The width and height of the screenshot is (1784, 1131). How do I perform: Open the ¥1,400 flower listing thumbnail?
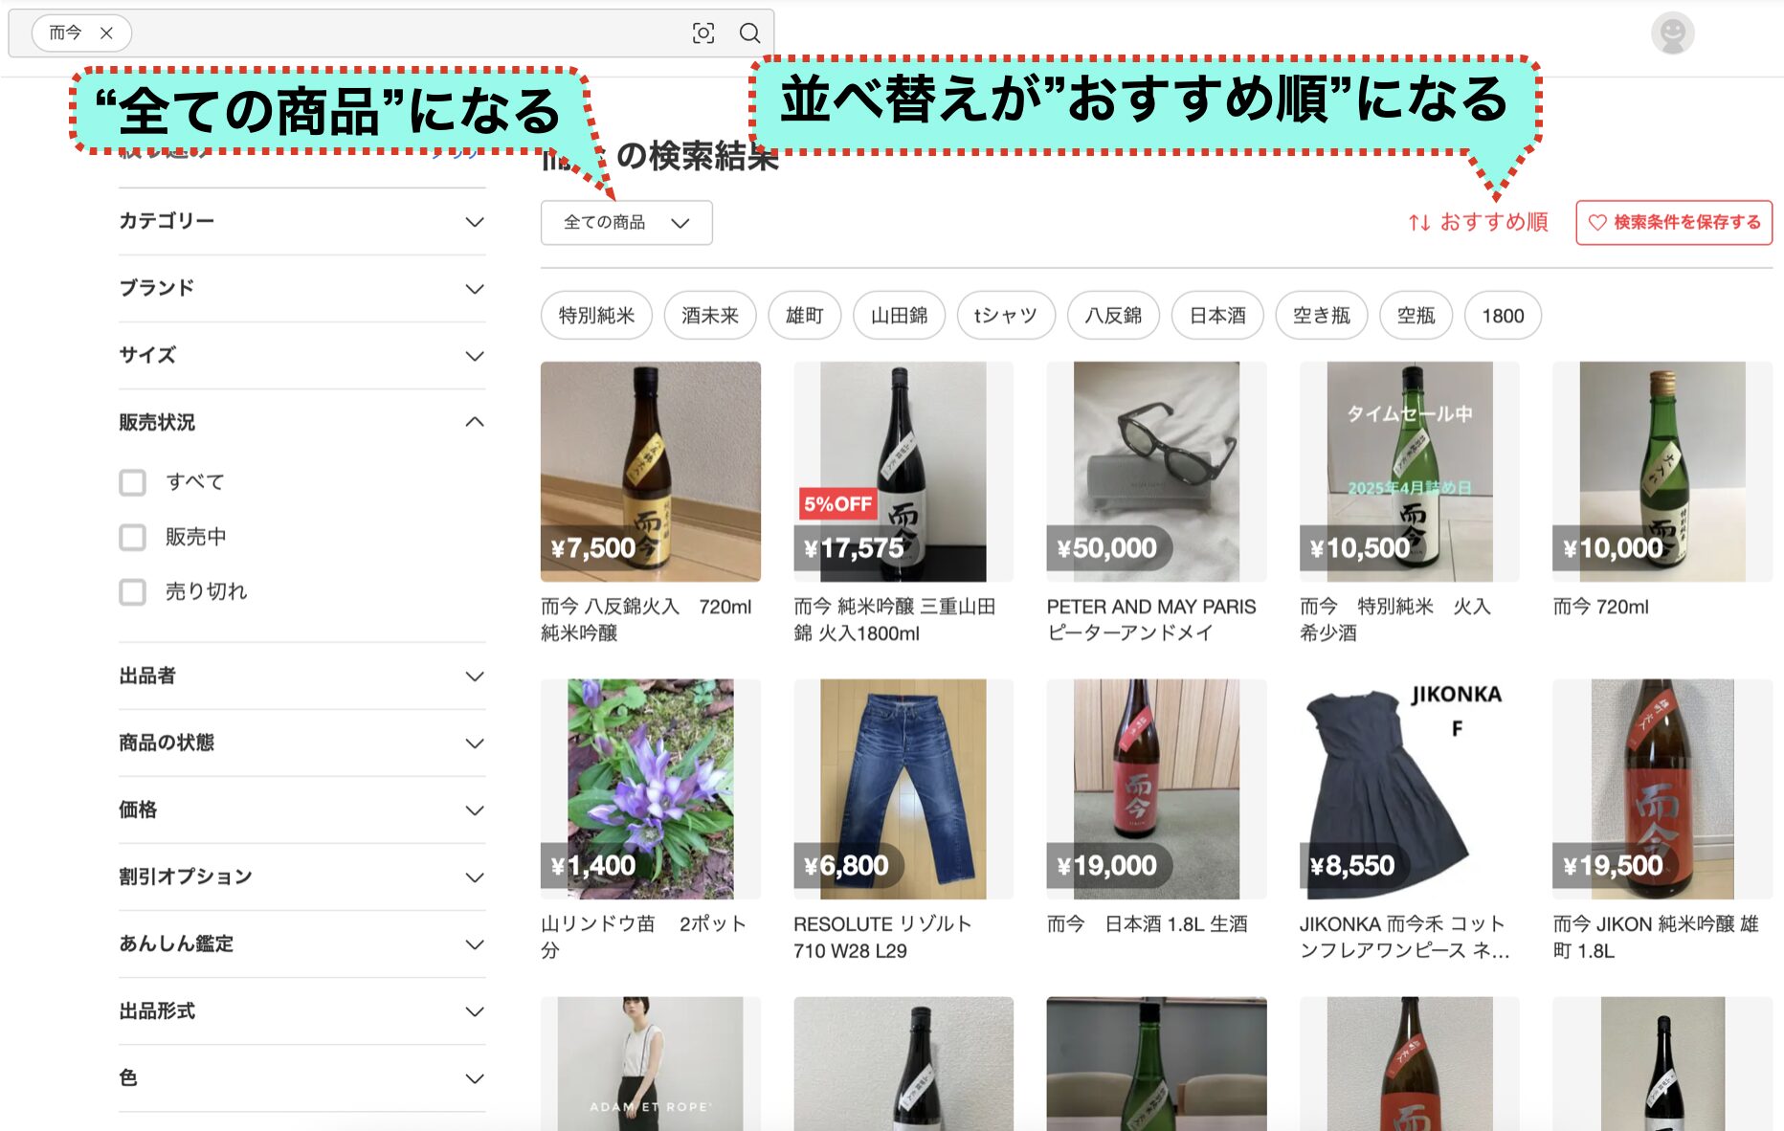[651, 789]
